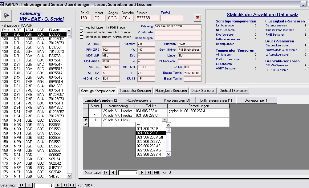Screen dimensions: 309x188
Task: Click the 'Abteilung: VW - EAE - C. Seidel' link
Action: (x=41, y=16)
